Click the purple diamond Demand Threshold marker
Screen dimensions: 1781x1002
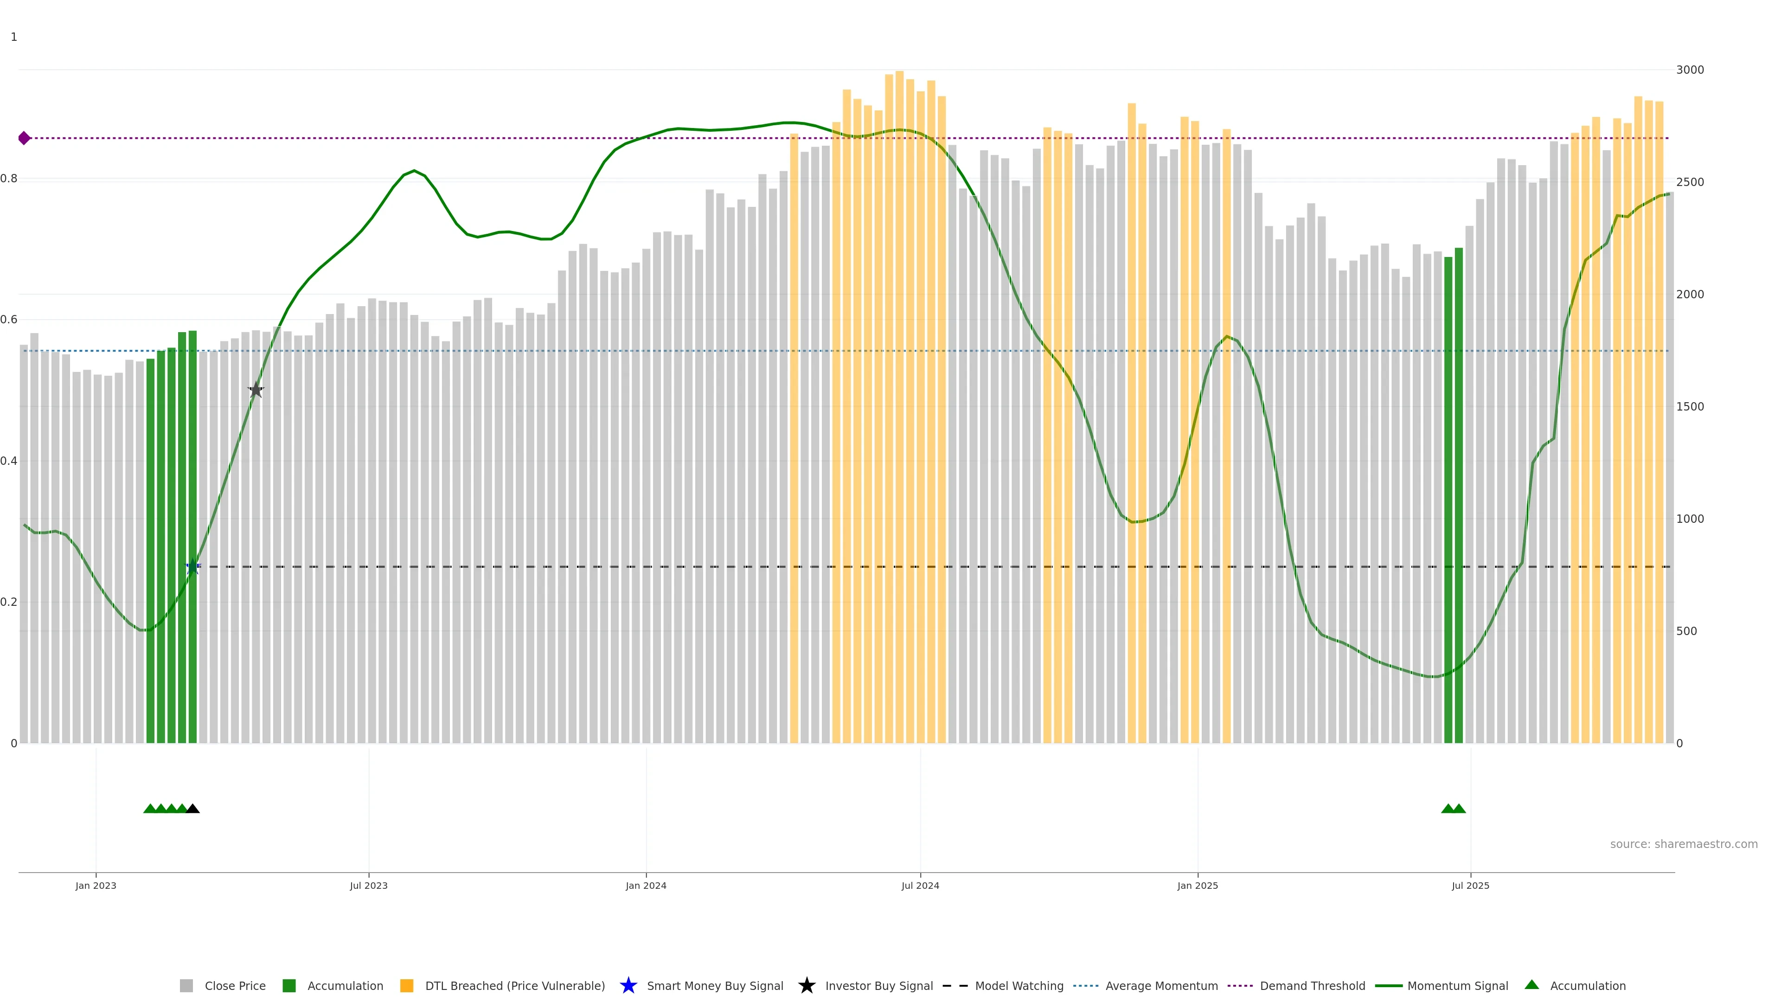click(24, 138)
